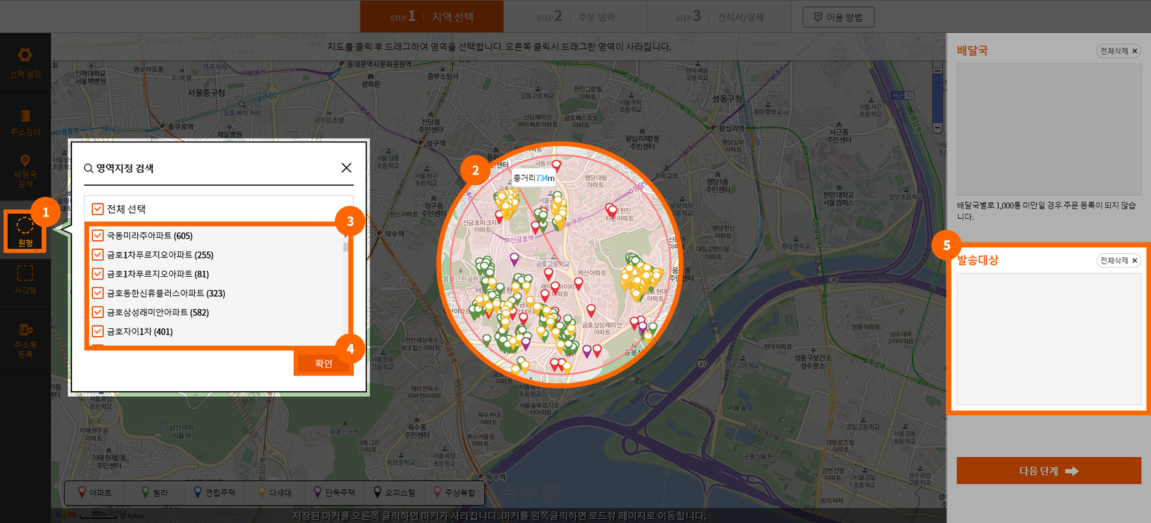
Task: Click 전체삭제 in the 발송대상 panel
Action: point(1118,261)
